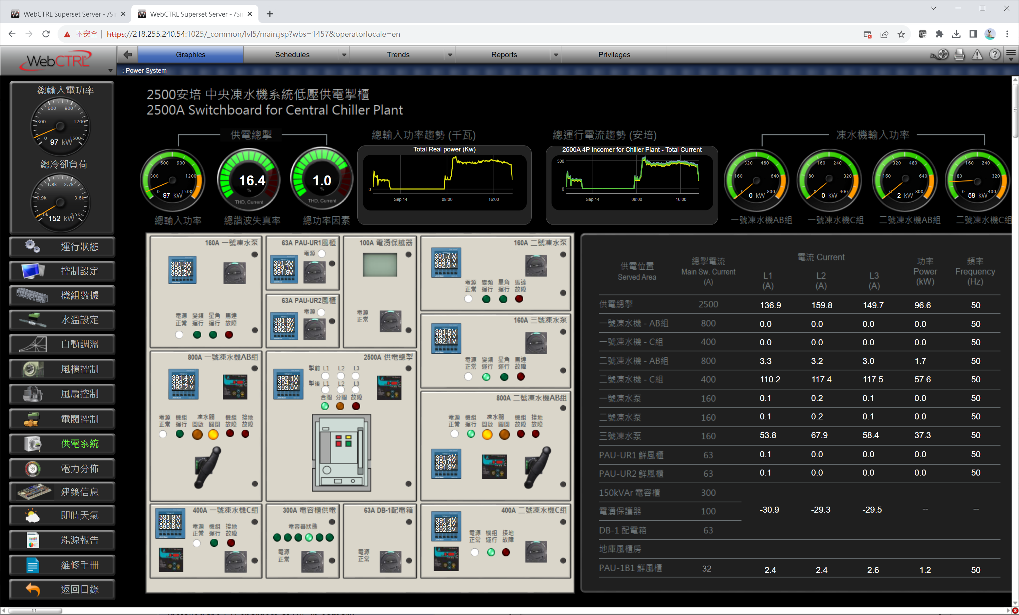Click the report icon beside 能源報告
1019x615 pixels.
(32, 540)
